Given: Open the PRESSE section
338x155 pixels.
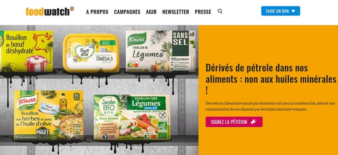Looking at the screenshot, I should coord(203,12).
